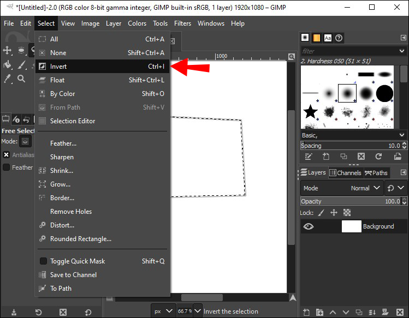Click the Duplicate layer icon below layers
The image size is (409, 318).
[x=359, y=312]
